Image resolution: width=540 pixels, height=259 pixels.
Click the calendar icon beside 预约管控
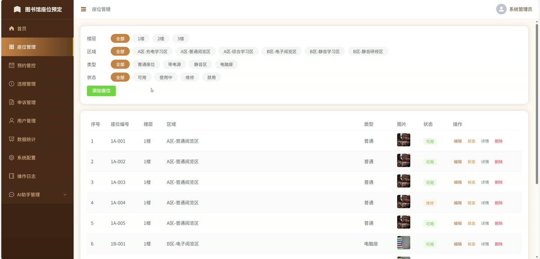(x=12, y=65)
